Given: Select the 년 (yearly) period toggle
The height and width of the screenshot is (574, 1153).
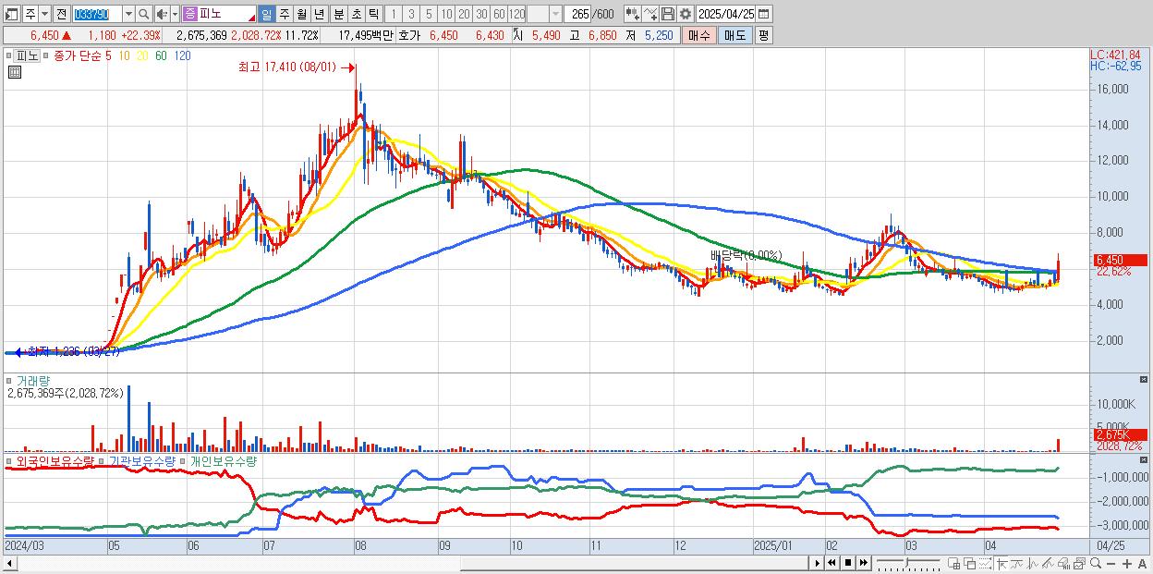Looking at the screenshot, I should click(319, 14).
